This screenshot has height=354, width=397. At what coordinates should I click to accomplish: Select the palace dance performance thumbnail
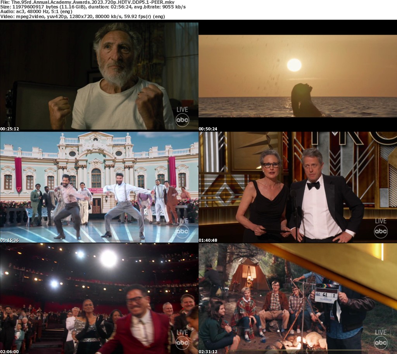click(x=99, y=187)
